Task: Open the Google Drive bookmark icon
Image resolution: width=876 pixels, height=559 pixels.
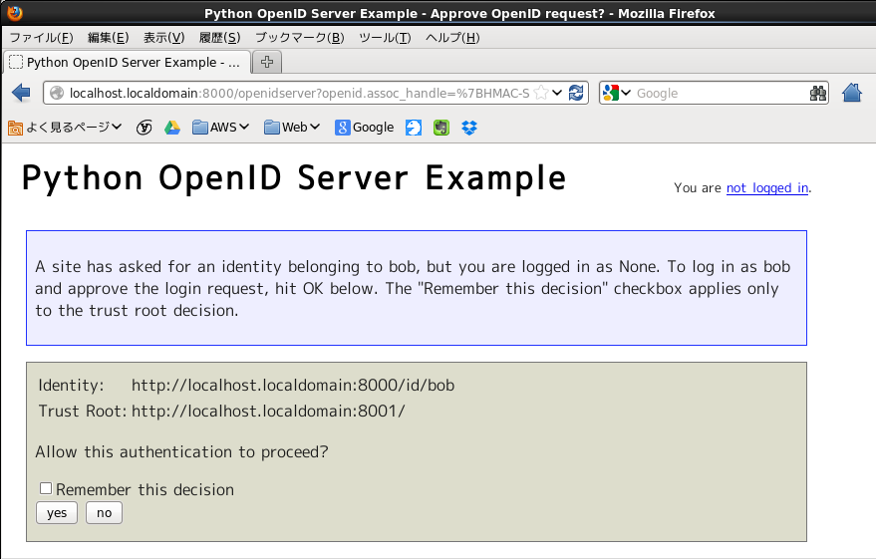Action: pos(171,128)
